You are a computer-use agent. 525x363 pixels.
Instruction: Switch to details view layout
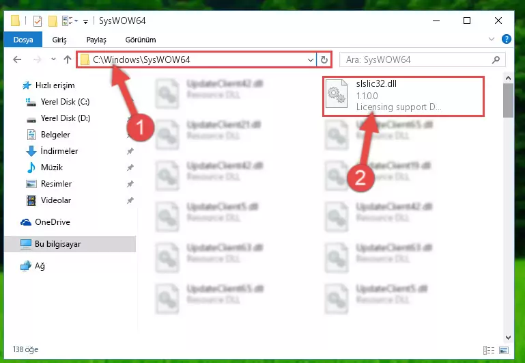pyautogui.click(x=489, y=350)
